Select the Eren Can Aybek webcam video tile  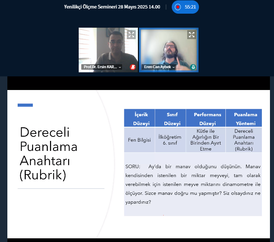pos(168,48)
